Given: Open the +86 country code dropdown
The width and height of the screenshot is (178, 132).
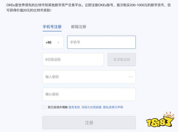Looking at the screenshot, I should [x=53, y=42].
